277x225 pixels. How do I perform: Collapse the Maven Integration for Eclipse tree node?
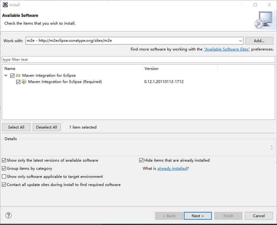[6, 75]
